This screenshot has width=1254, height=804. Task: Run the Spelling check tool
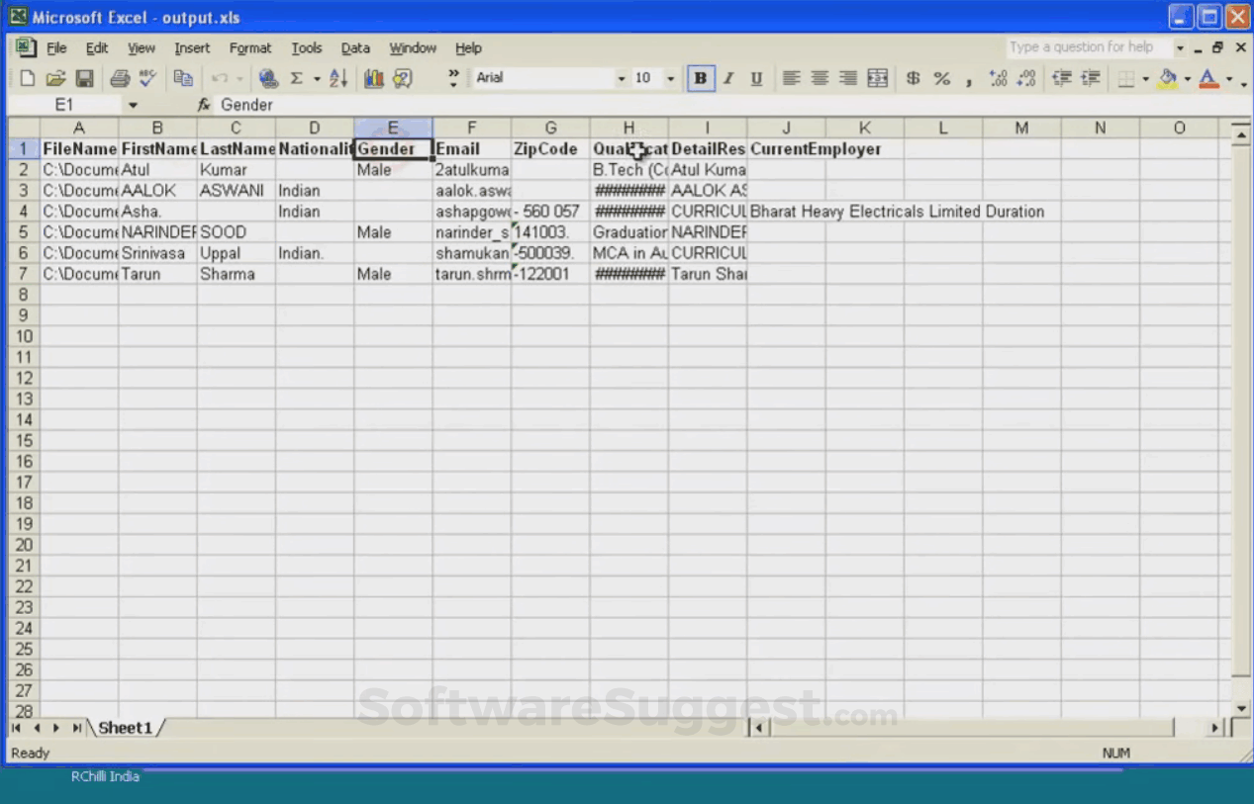pyautogui.click(x=147, y=78)
